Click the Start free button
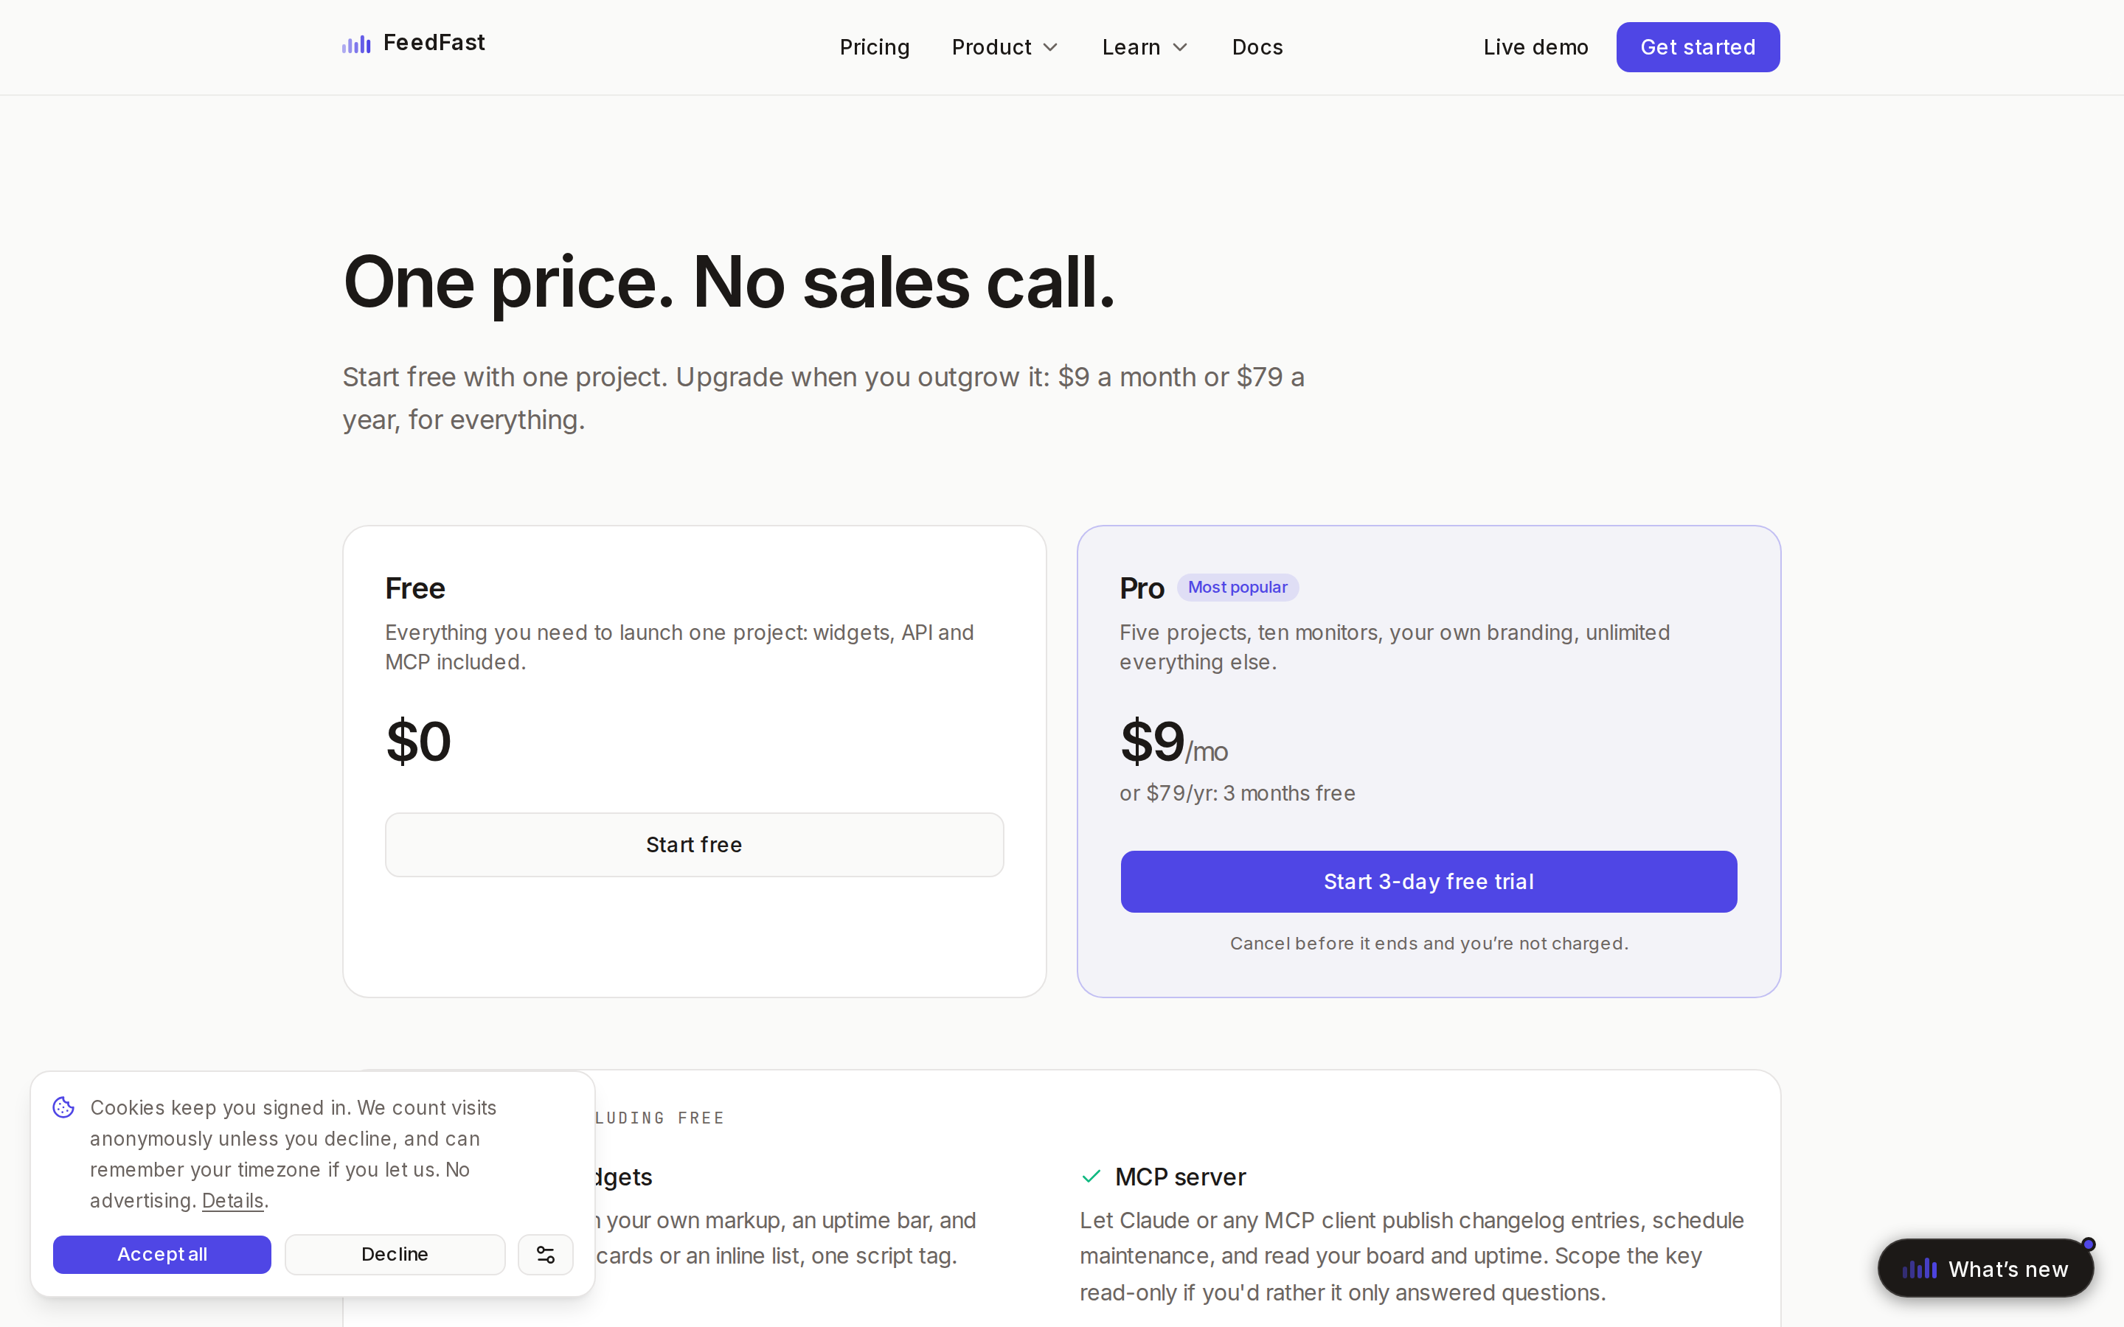 click(x=693, y=844)
